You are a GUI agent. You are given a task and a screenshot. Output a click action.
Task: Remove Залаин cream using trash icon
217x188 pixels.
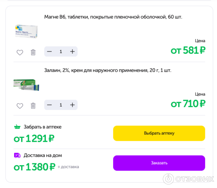tap(33, 106)
